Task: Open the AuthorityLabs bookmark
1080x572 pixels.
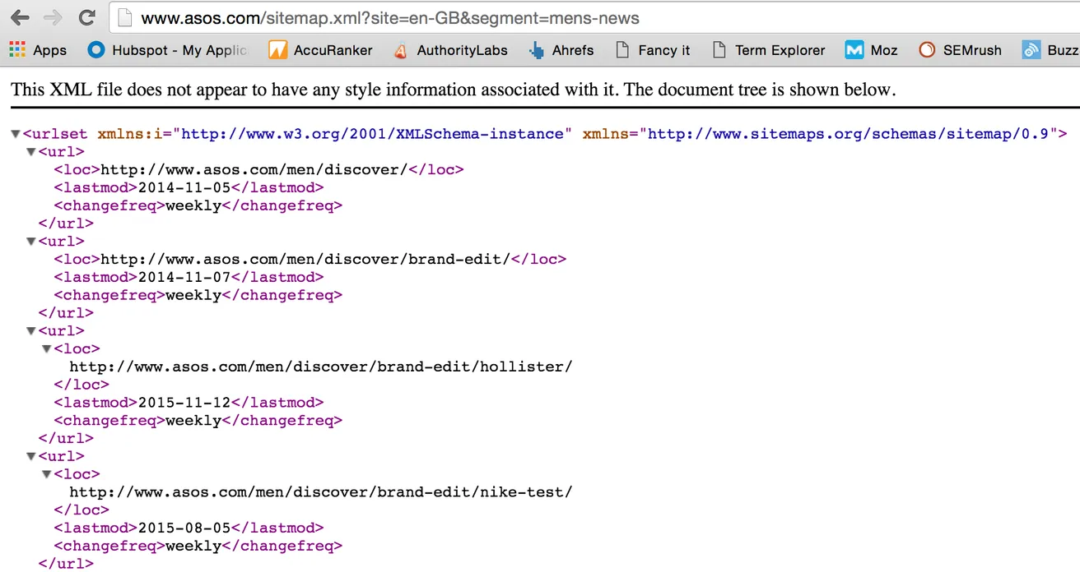Action: coord(450,50)
